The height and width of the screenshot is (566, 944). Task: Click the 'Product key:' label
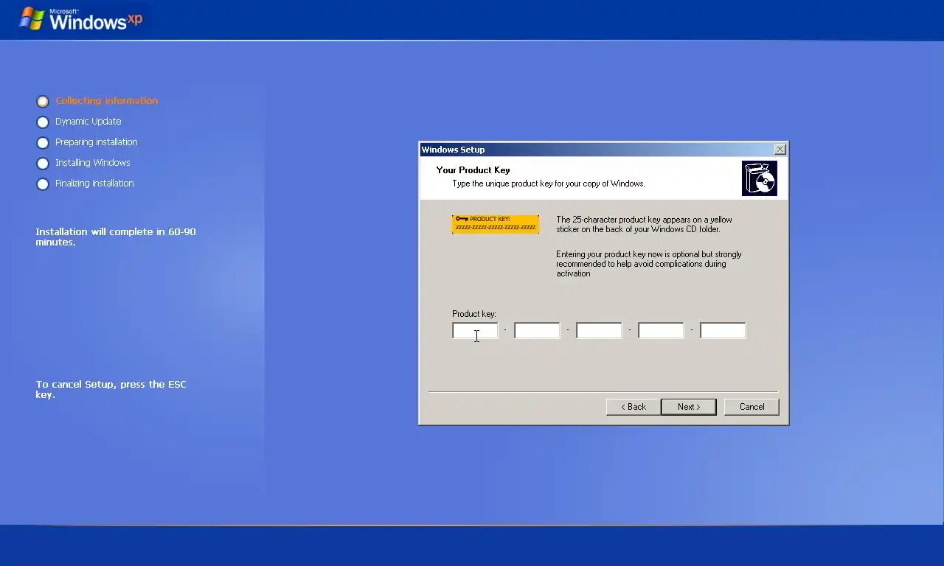tap(474, 314)
